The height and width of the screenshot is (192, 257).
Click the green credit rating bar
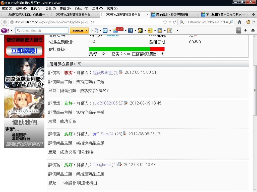pos(119,49)
